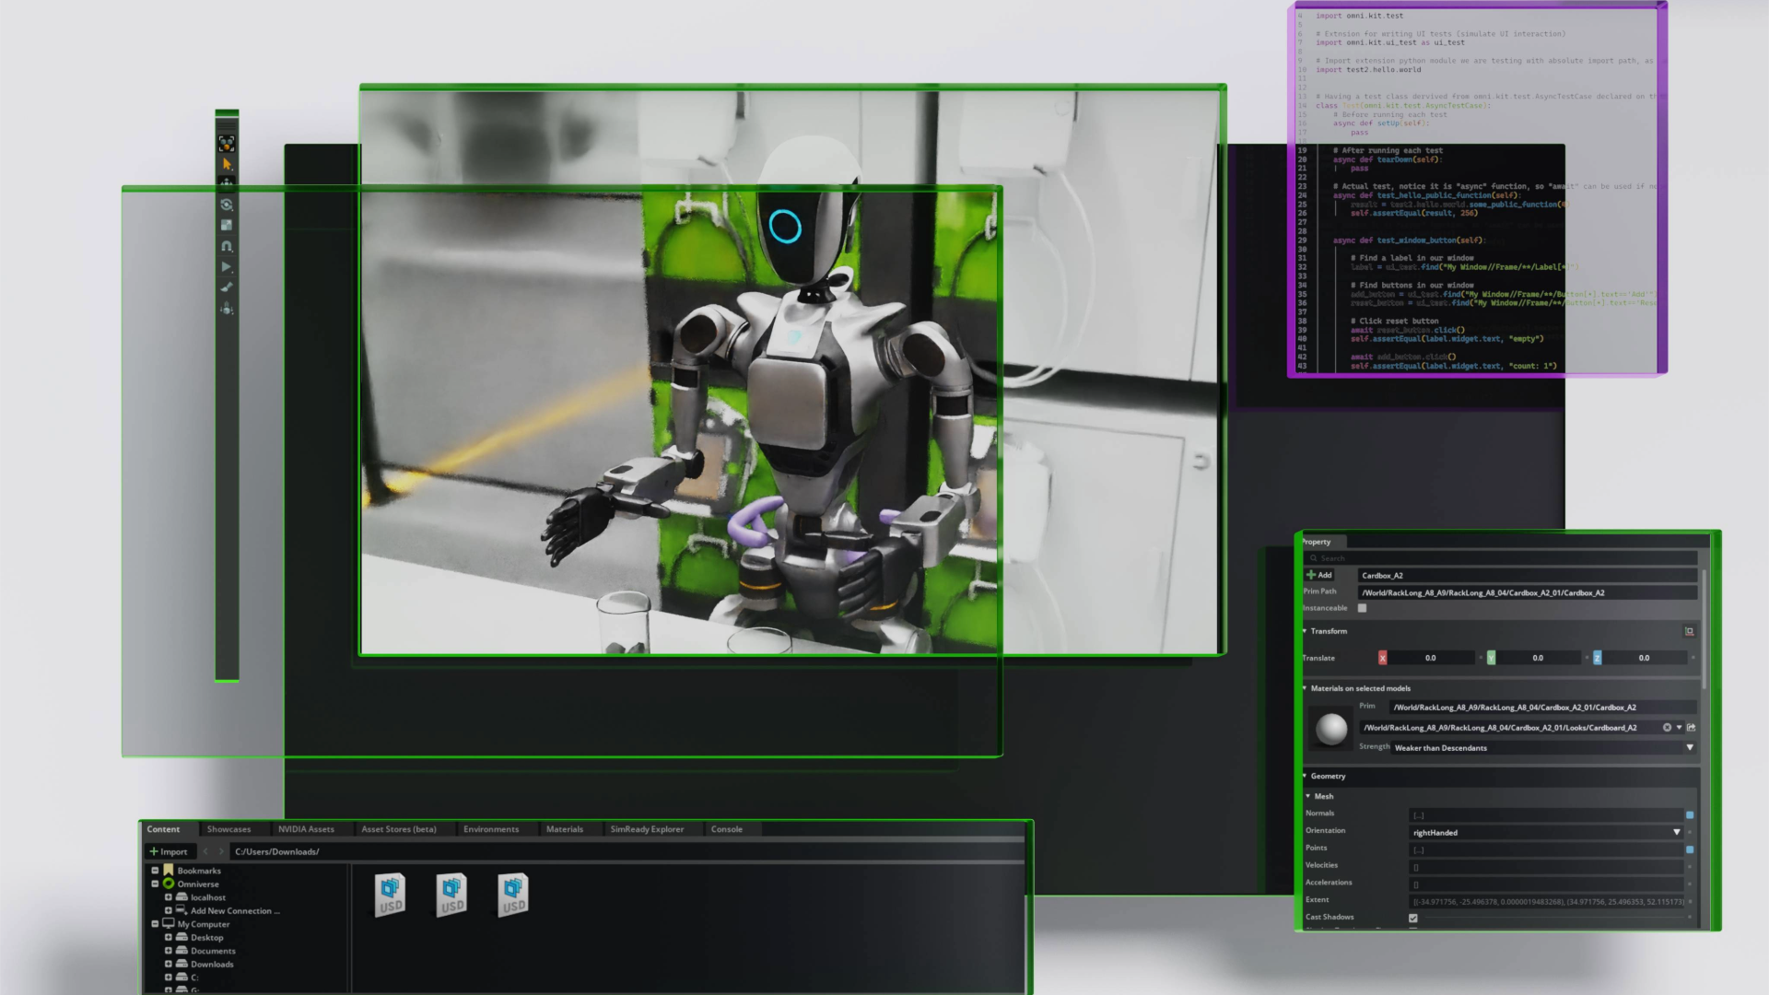Viewport: 1769px width, 995px height.
Task: Open the SimReady Explorer tab
Action: 647,829
